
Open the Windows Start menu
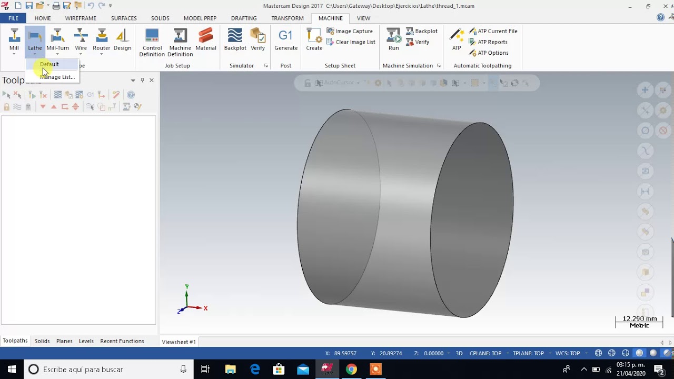coord(12,369)
